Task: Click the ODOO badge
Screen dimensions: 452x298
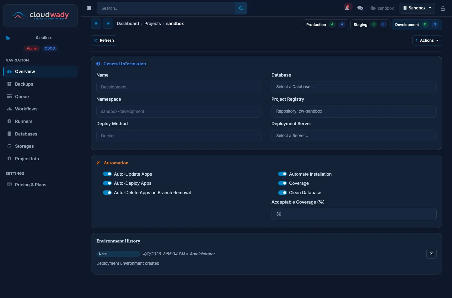Action: 50,48
